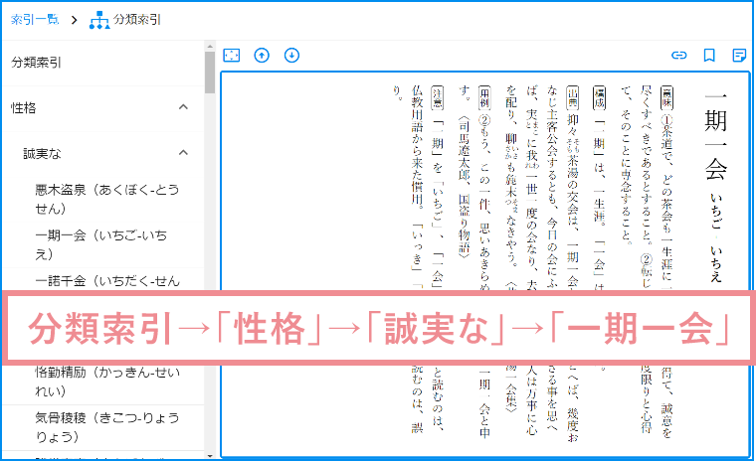Click the 分類索引 hierarchy icon in breadcrumb

click(99, 20)
